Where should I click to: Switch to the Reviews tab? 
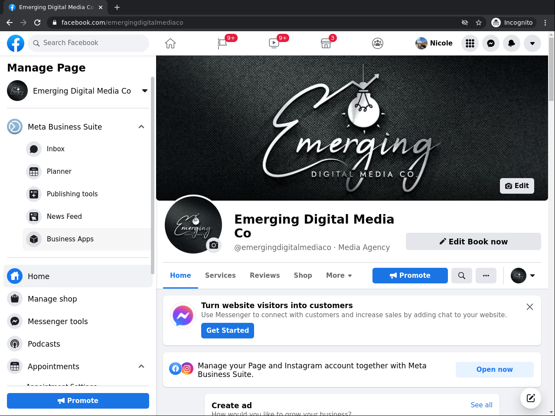point(265,276)
